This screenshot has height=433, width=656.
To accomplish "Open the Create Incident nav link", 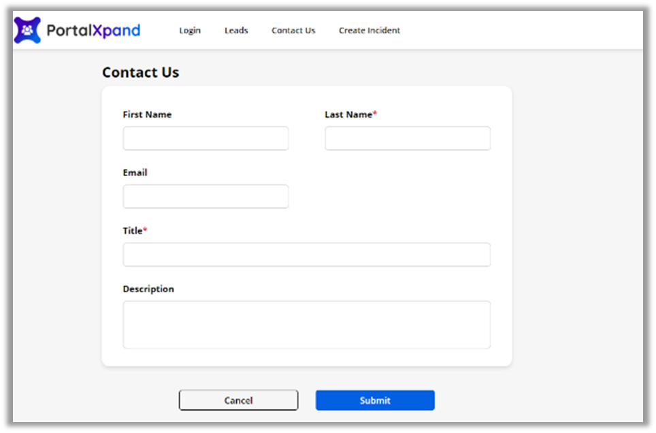I will 370,31.
